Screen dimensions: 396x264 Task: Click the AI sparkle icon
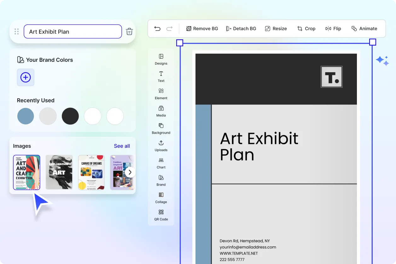coord(382,61)
